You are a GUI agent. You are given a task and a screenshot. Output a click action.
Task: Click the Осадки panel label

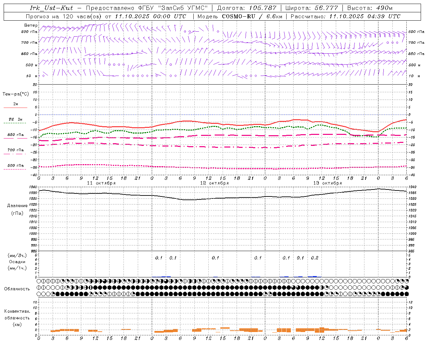pyautogui.click(x=17, y=262)
